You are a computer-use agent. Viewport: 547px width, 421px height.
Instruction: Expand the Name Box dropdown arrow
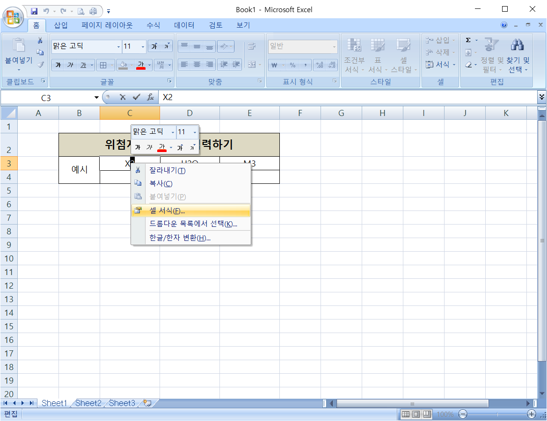pos(96,97)
